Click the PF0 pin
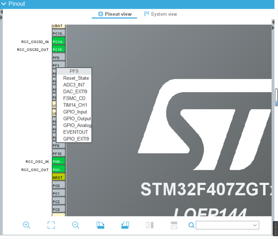This screenshot has width=278, height=239. click(x=59, y=57)
